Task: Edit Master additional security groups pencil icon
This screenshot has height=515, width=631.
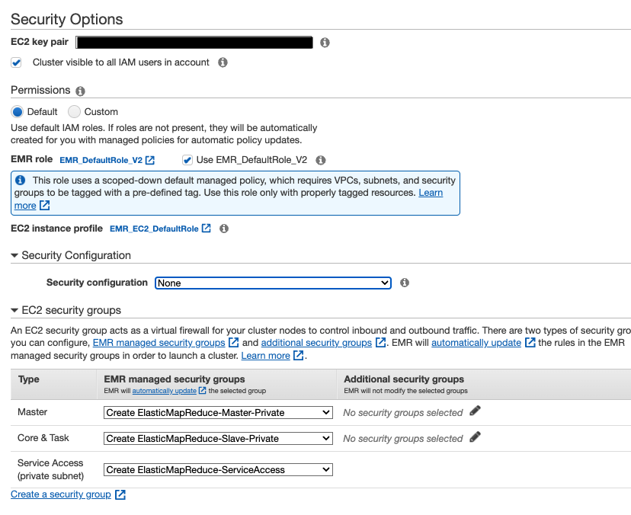Action: [476, 411]
